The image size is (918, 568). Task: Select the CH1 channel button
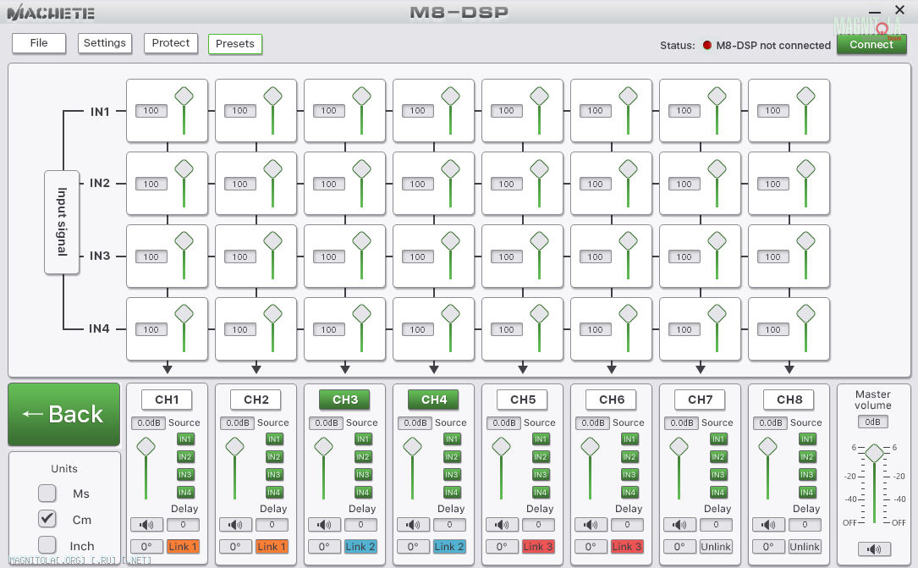(167, 400)
